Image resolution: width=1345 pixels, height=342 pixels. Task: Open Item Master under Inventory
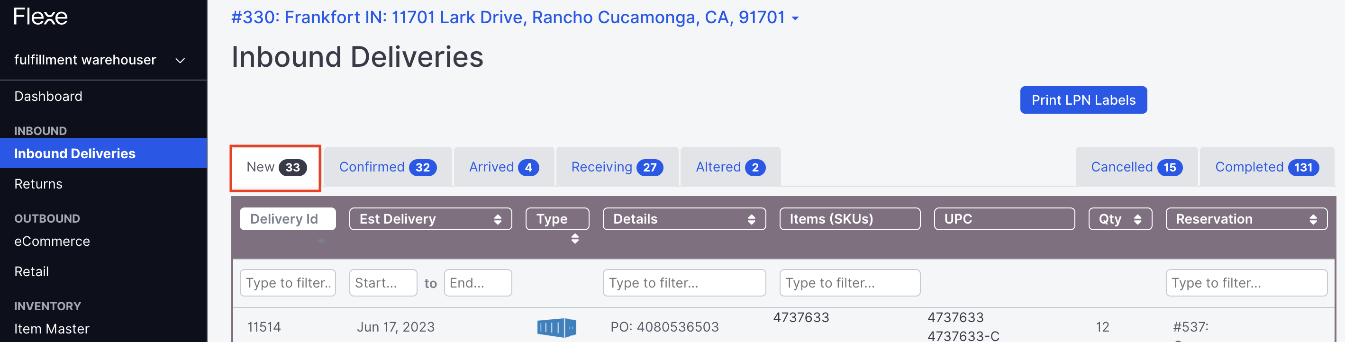pyautogui.click(x=51, y=328)
